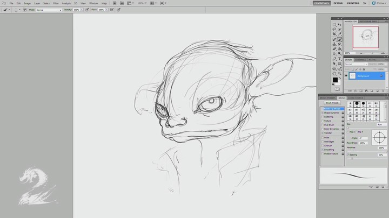Expand more workspaces chevron
Viewport: 389px width, 218px height.
coord(365,3)
